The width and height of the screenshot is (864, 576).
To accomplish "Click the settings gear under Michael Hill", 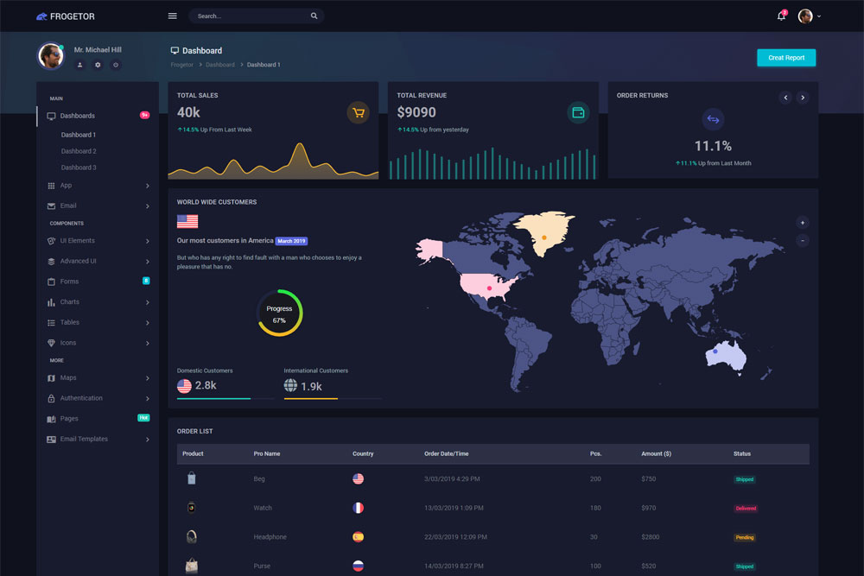I will 98,65.
